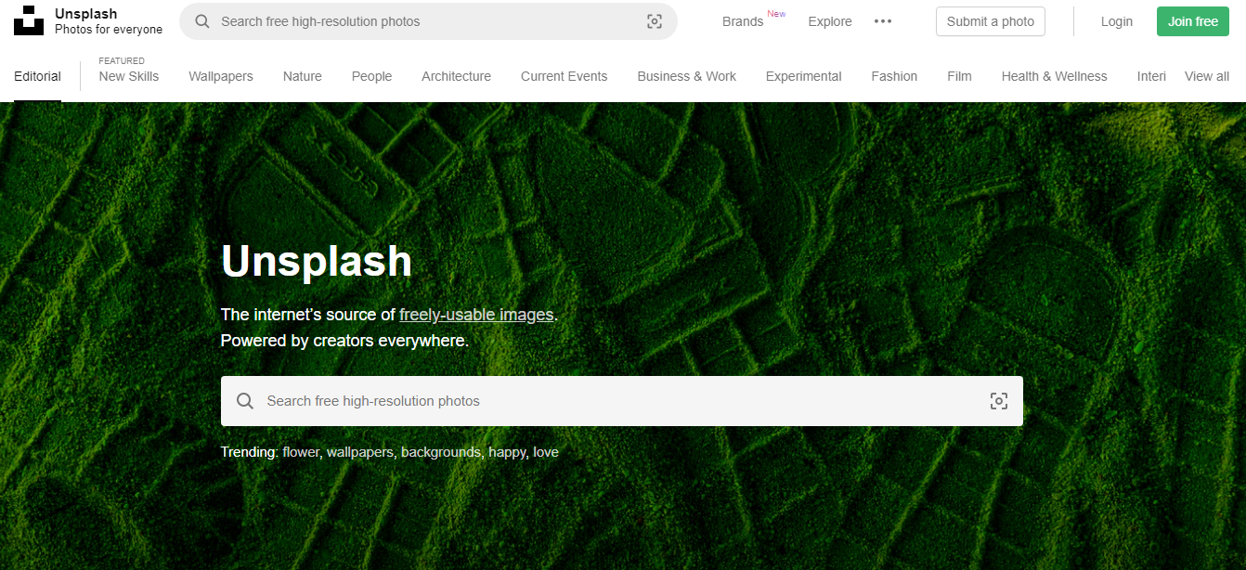
Task: Focus the hero search photos field
Action: [x=622, y=401]
